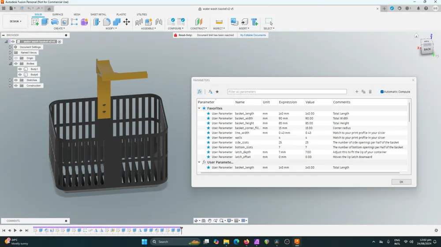Open the Modify dropdown menu
The width and height of the screenshot is (441, 247).
click(x=111, y=28)
